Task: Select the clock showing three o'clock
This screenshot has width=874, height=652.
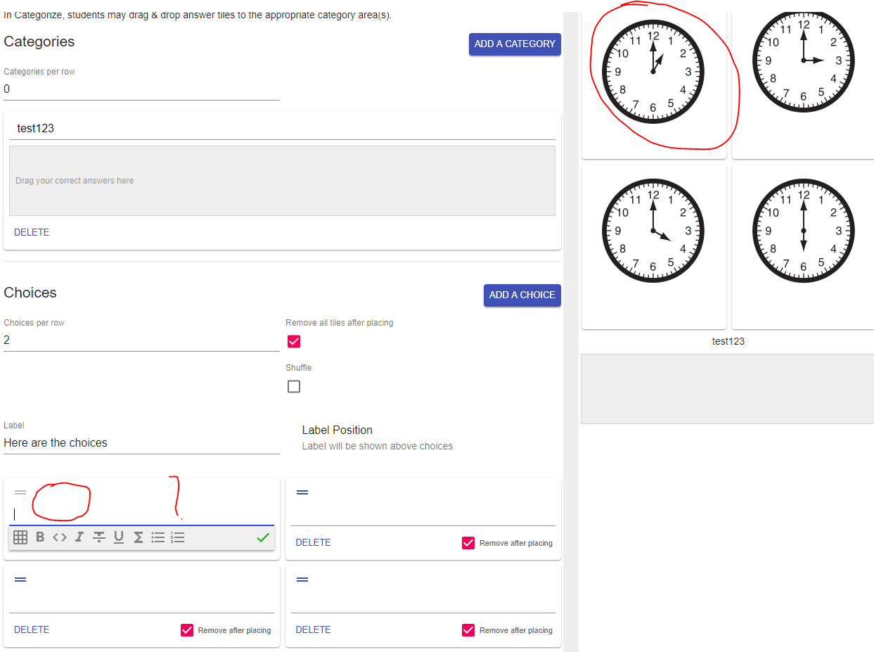Action: coord(804,61)
